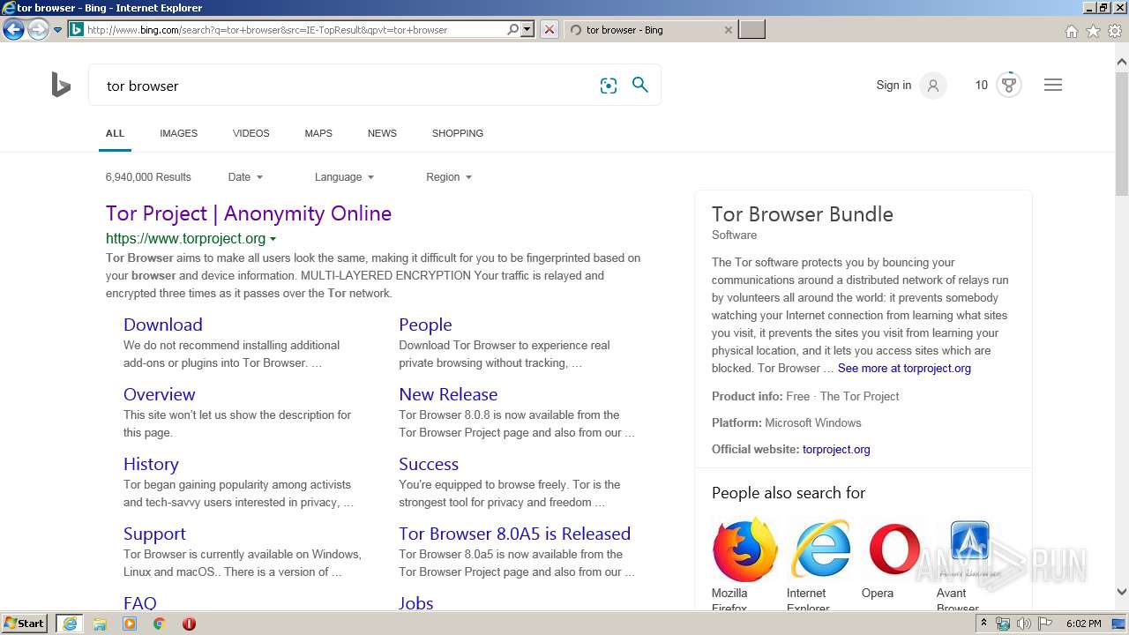Switch to the NEWS tab
Viewport: 1129px width, 635px height.
coord(382,133)
